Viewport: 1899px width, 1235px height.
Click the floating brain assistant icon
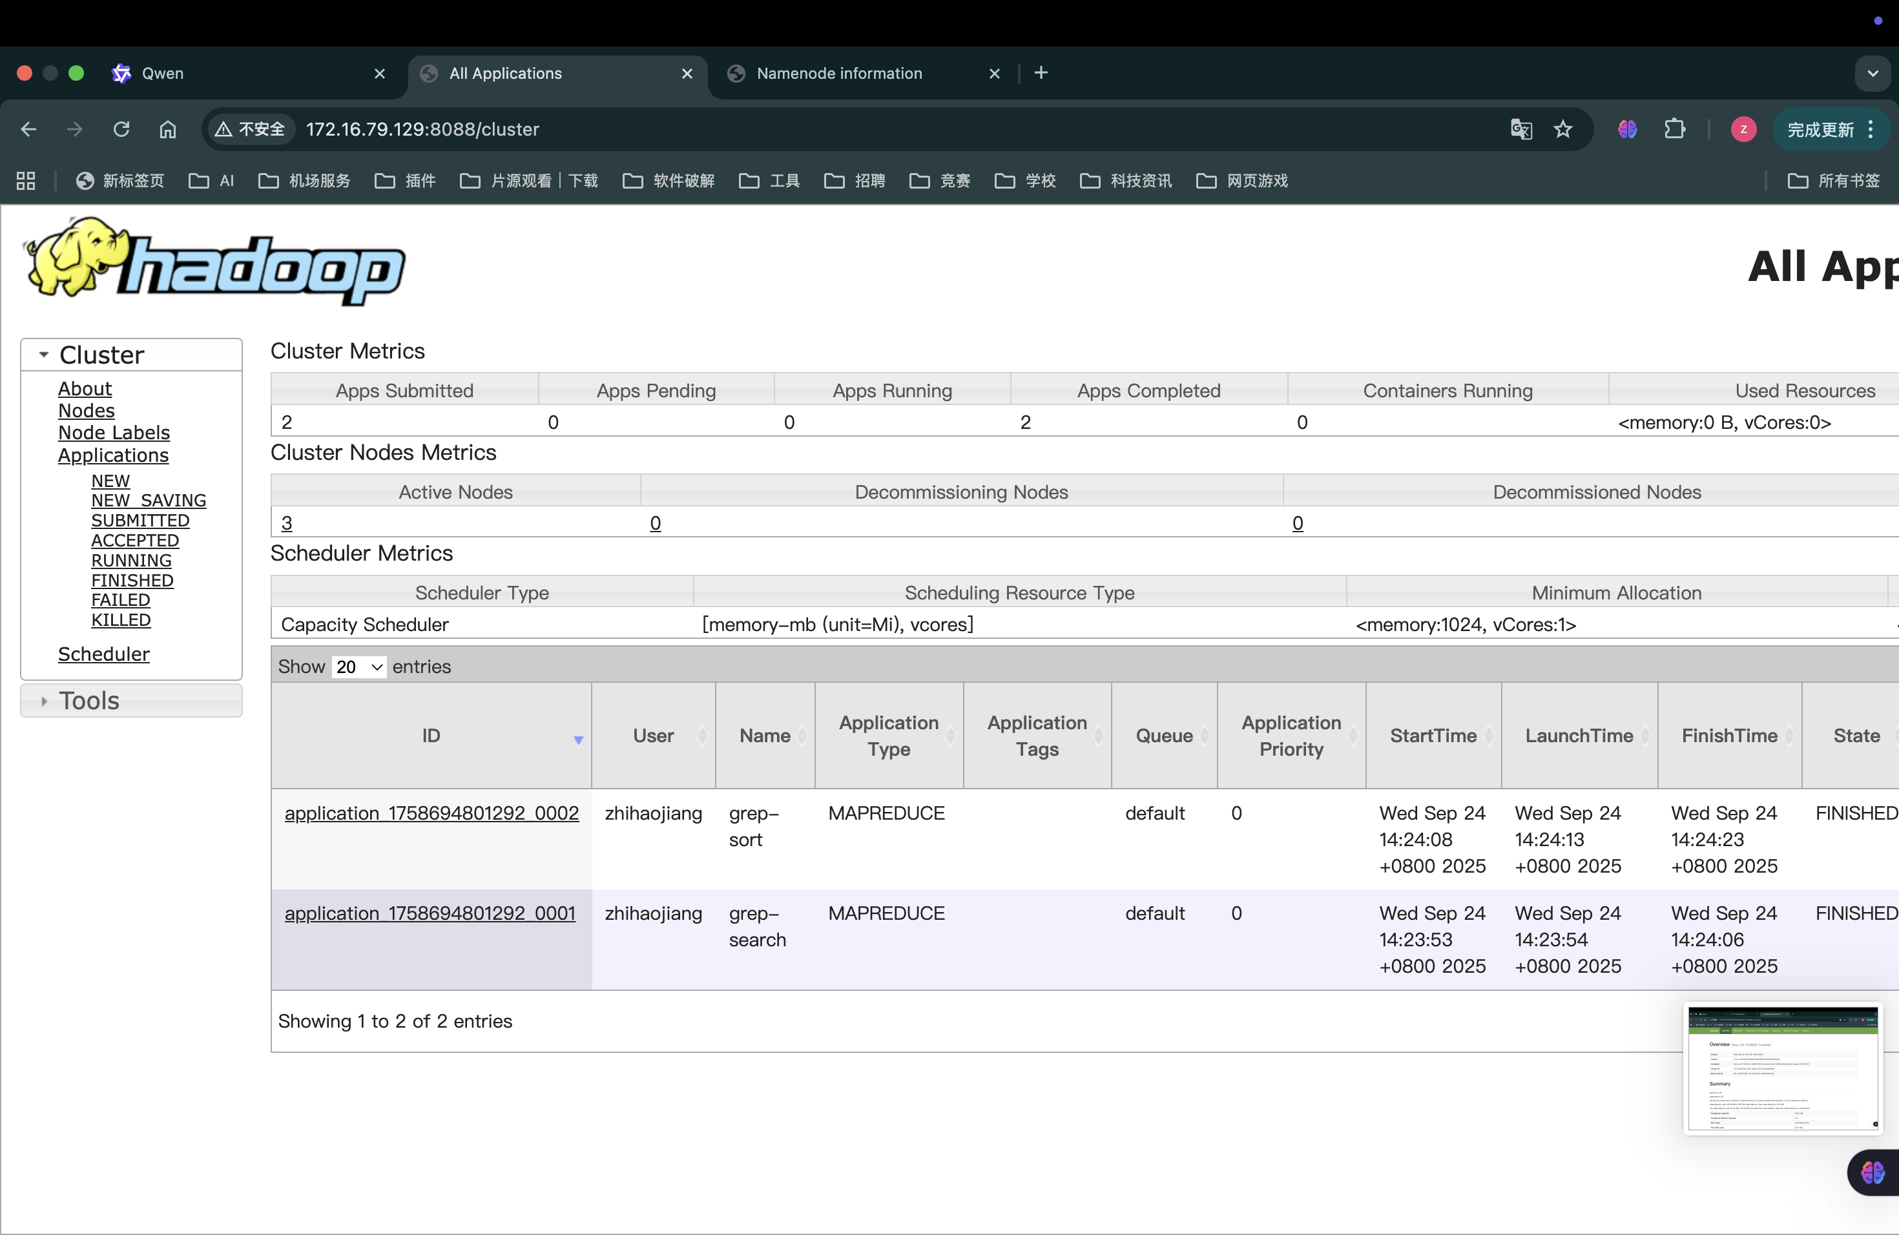1873,1172
